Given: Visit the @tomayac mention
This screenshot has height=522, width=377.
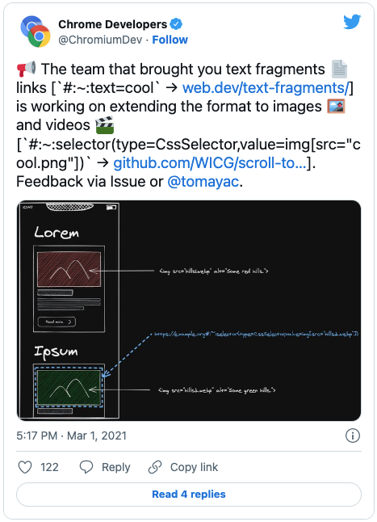Looking at the screenshot, I should point(203,182).
